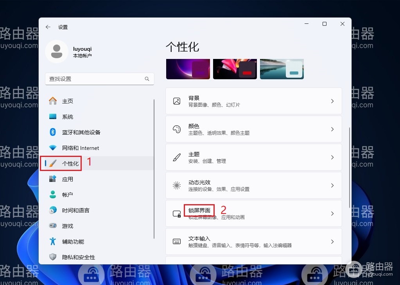The height and width of the screenshot is (285, 400).
Task: Open the 背景 row chevron
Action: click(332, 101)
